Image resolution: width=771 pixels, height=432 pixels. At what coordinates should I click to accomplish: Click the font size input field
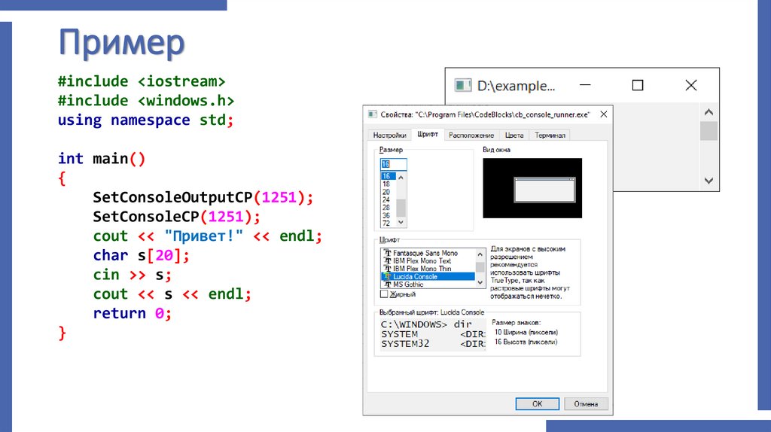(x=394, y=163)
